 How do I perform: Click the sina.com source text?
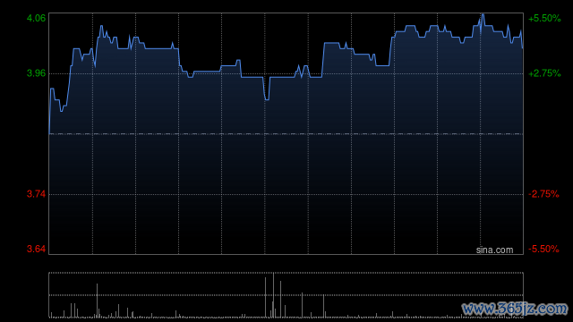pos(494,250)
